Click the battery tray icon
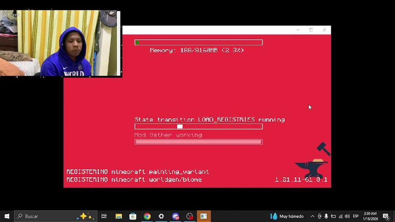 point(333,216)
